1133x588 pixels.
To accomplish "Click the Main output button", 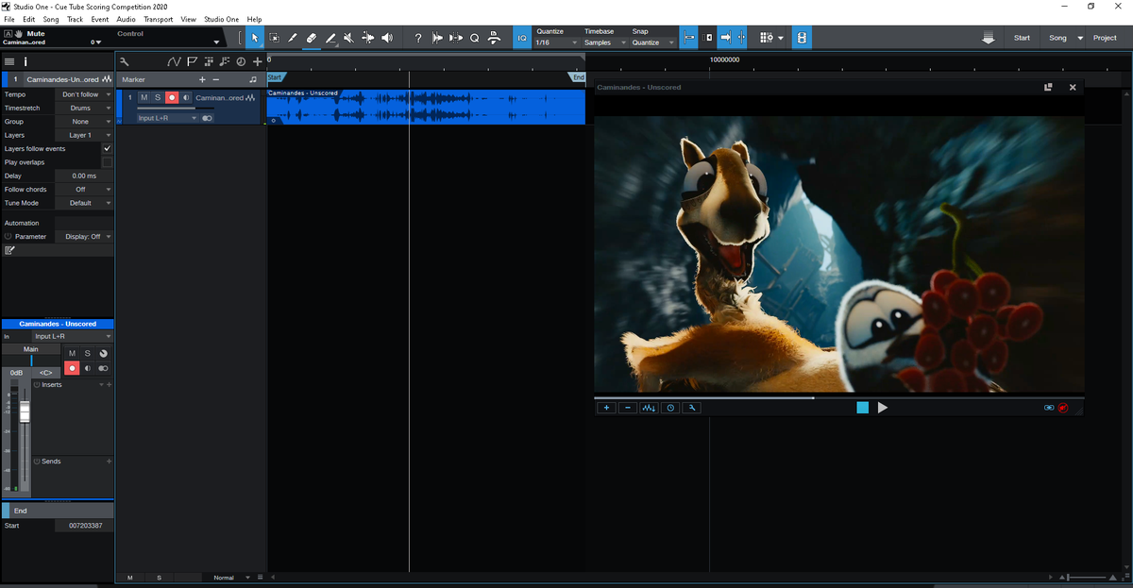I will 31,349.
